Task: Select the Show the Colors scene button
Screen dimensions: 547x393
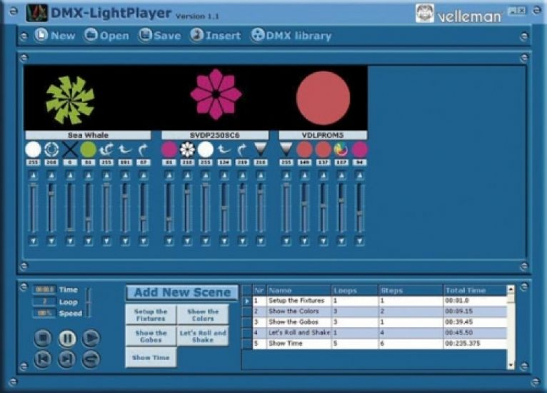Action: (203, 315)
